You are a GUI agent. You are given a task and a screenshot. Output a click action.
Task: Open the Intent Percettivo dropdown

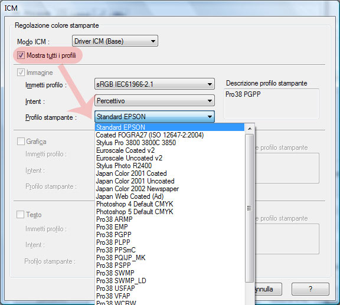pyautogui.click(x=155, y=100)
